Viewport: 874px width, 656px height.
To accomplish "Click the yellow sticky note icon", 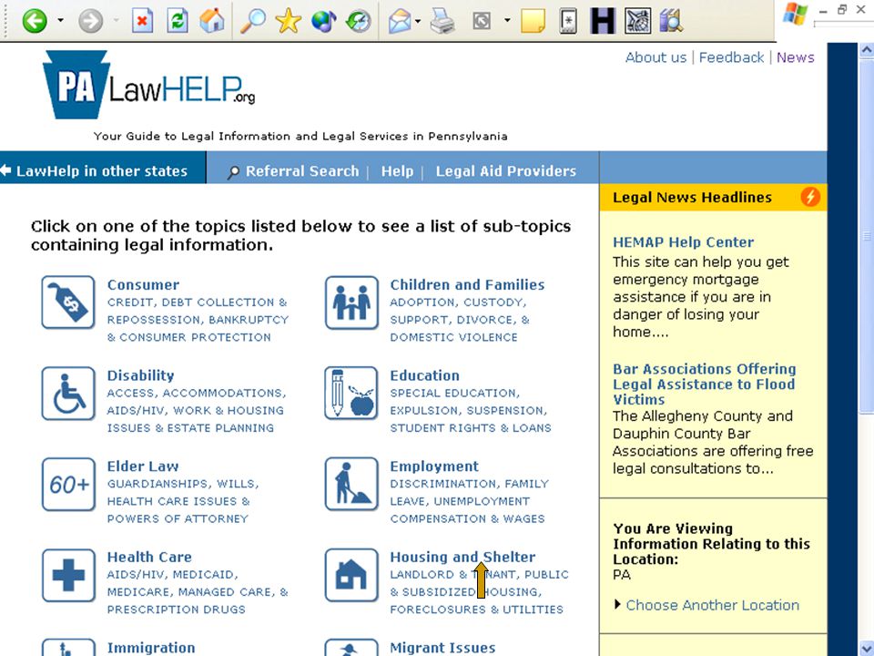I will click(x=533, y=21).
